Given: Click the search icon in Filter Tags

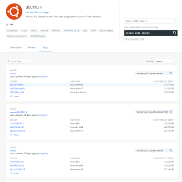Looking at the screenshot, I should pos(9,61).
